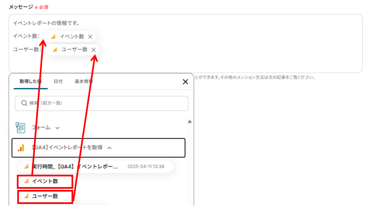Click the analytics icon on the イベント数 chip
The width and height of the screenshot is (368, 206).
53,37
